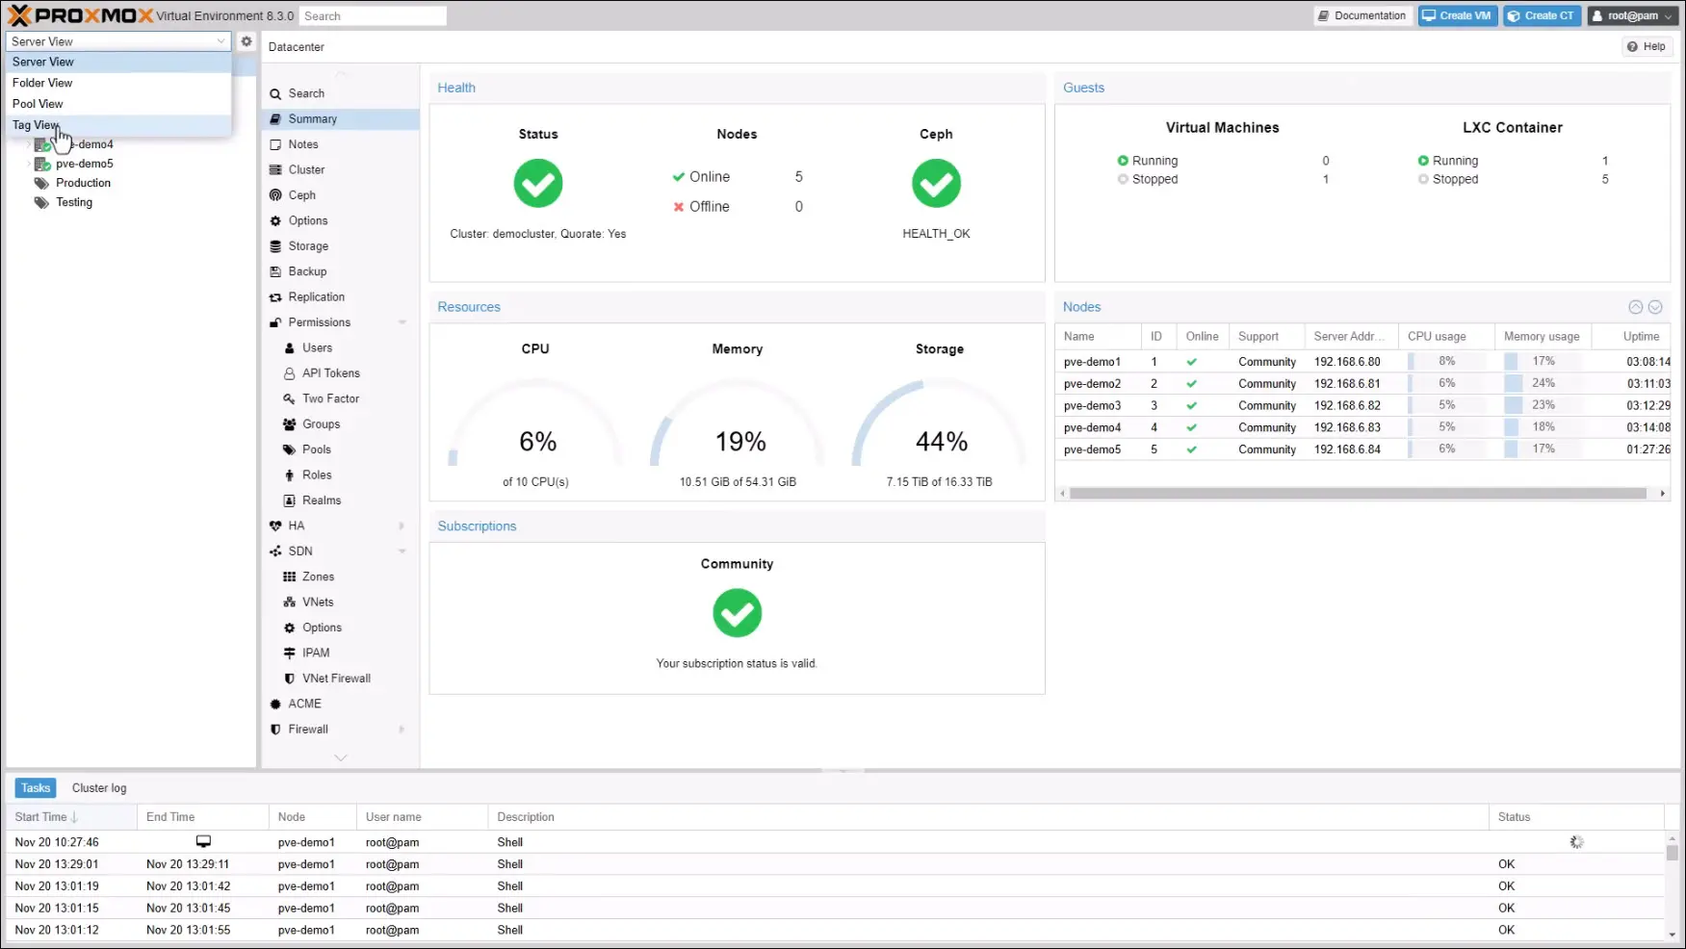Click the Replication arrows icon
The image size is (1686, 949).
point(275,297)
